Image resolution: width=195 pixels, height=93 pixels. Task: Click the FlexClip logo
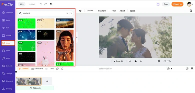point(7,4)
